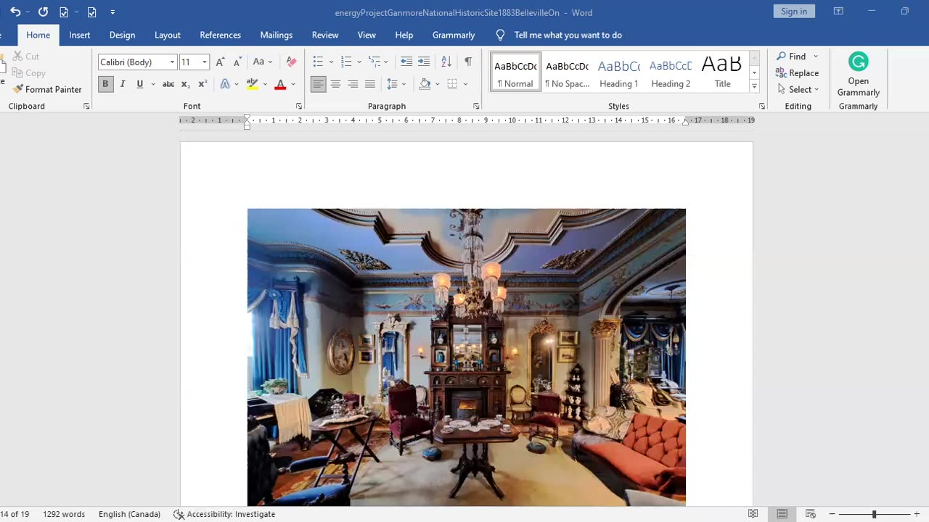Align text to the left
This screenshot has height=522, width=929.
pyautogui.click(x=319, y=84)
